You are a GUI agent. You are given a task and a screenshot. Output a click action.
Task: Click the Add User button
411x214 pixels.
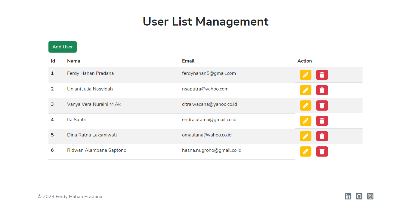pyautogui.click(x=62, y=47)
